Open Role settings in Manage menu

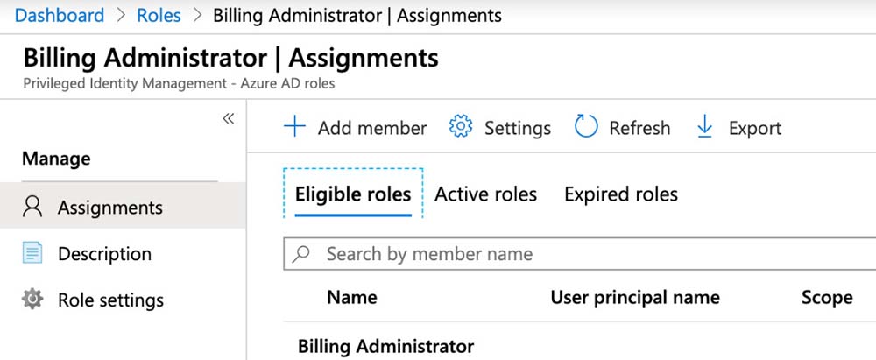(110, 300)
